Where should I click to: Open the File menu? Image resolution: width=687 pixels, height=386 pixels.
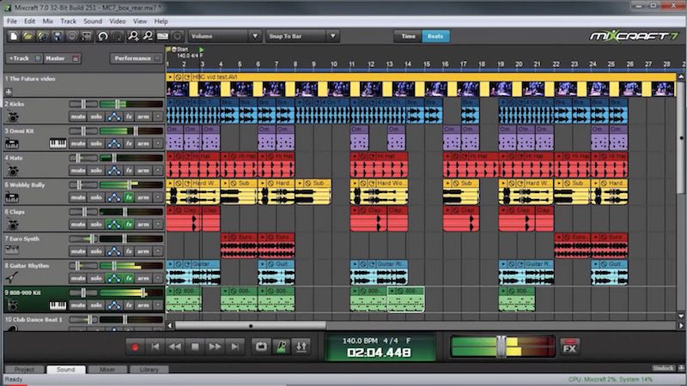[x=12, y=21]
